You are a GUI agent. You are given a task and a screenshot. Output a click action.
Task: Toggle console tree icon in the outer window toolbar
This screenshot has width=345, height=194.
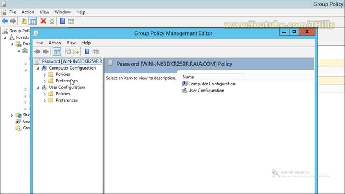click(32, 21)
